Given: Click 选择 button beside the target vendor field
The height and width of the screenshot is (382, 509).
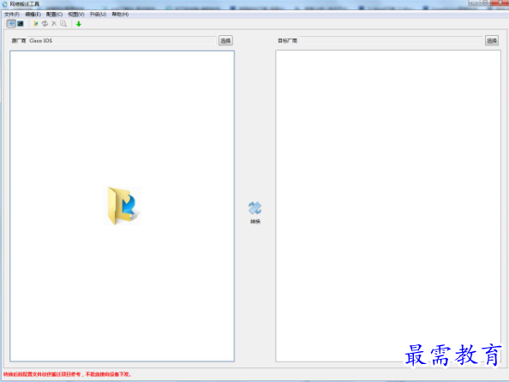Looking at the screenshot, I should [x=492, y=40].
